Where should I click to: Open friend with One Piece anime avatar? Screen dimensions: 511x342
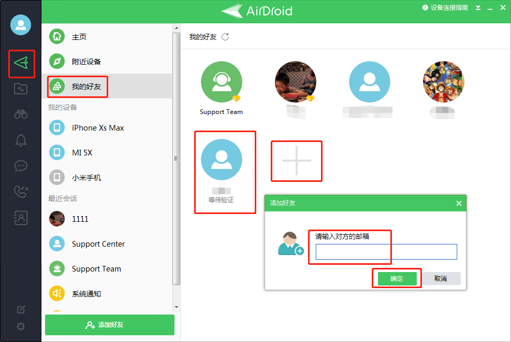[x=444, y=82]
